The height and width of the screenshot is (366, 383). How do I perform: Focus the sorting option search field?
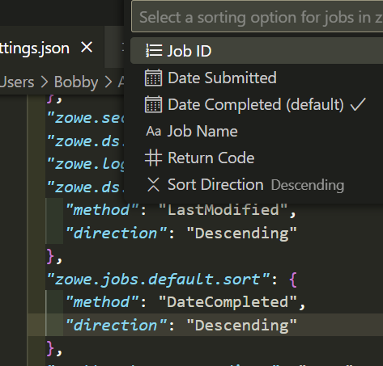[x=257, y=17]
